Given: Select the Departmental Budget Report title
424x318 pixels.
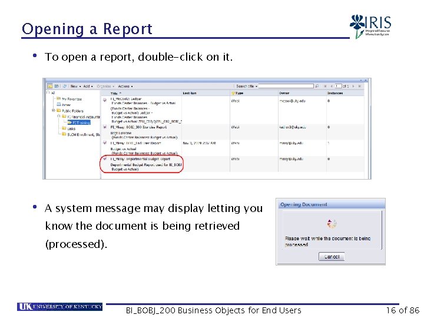Looking at the screenshot, I should click(140, 159).
